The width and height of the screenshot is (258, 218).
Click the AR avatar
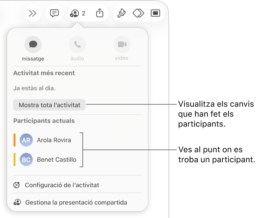pos(26,140)
